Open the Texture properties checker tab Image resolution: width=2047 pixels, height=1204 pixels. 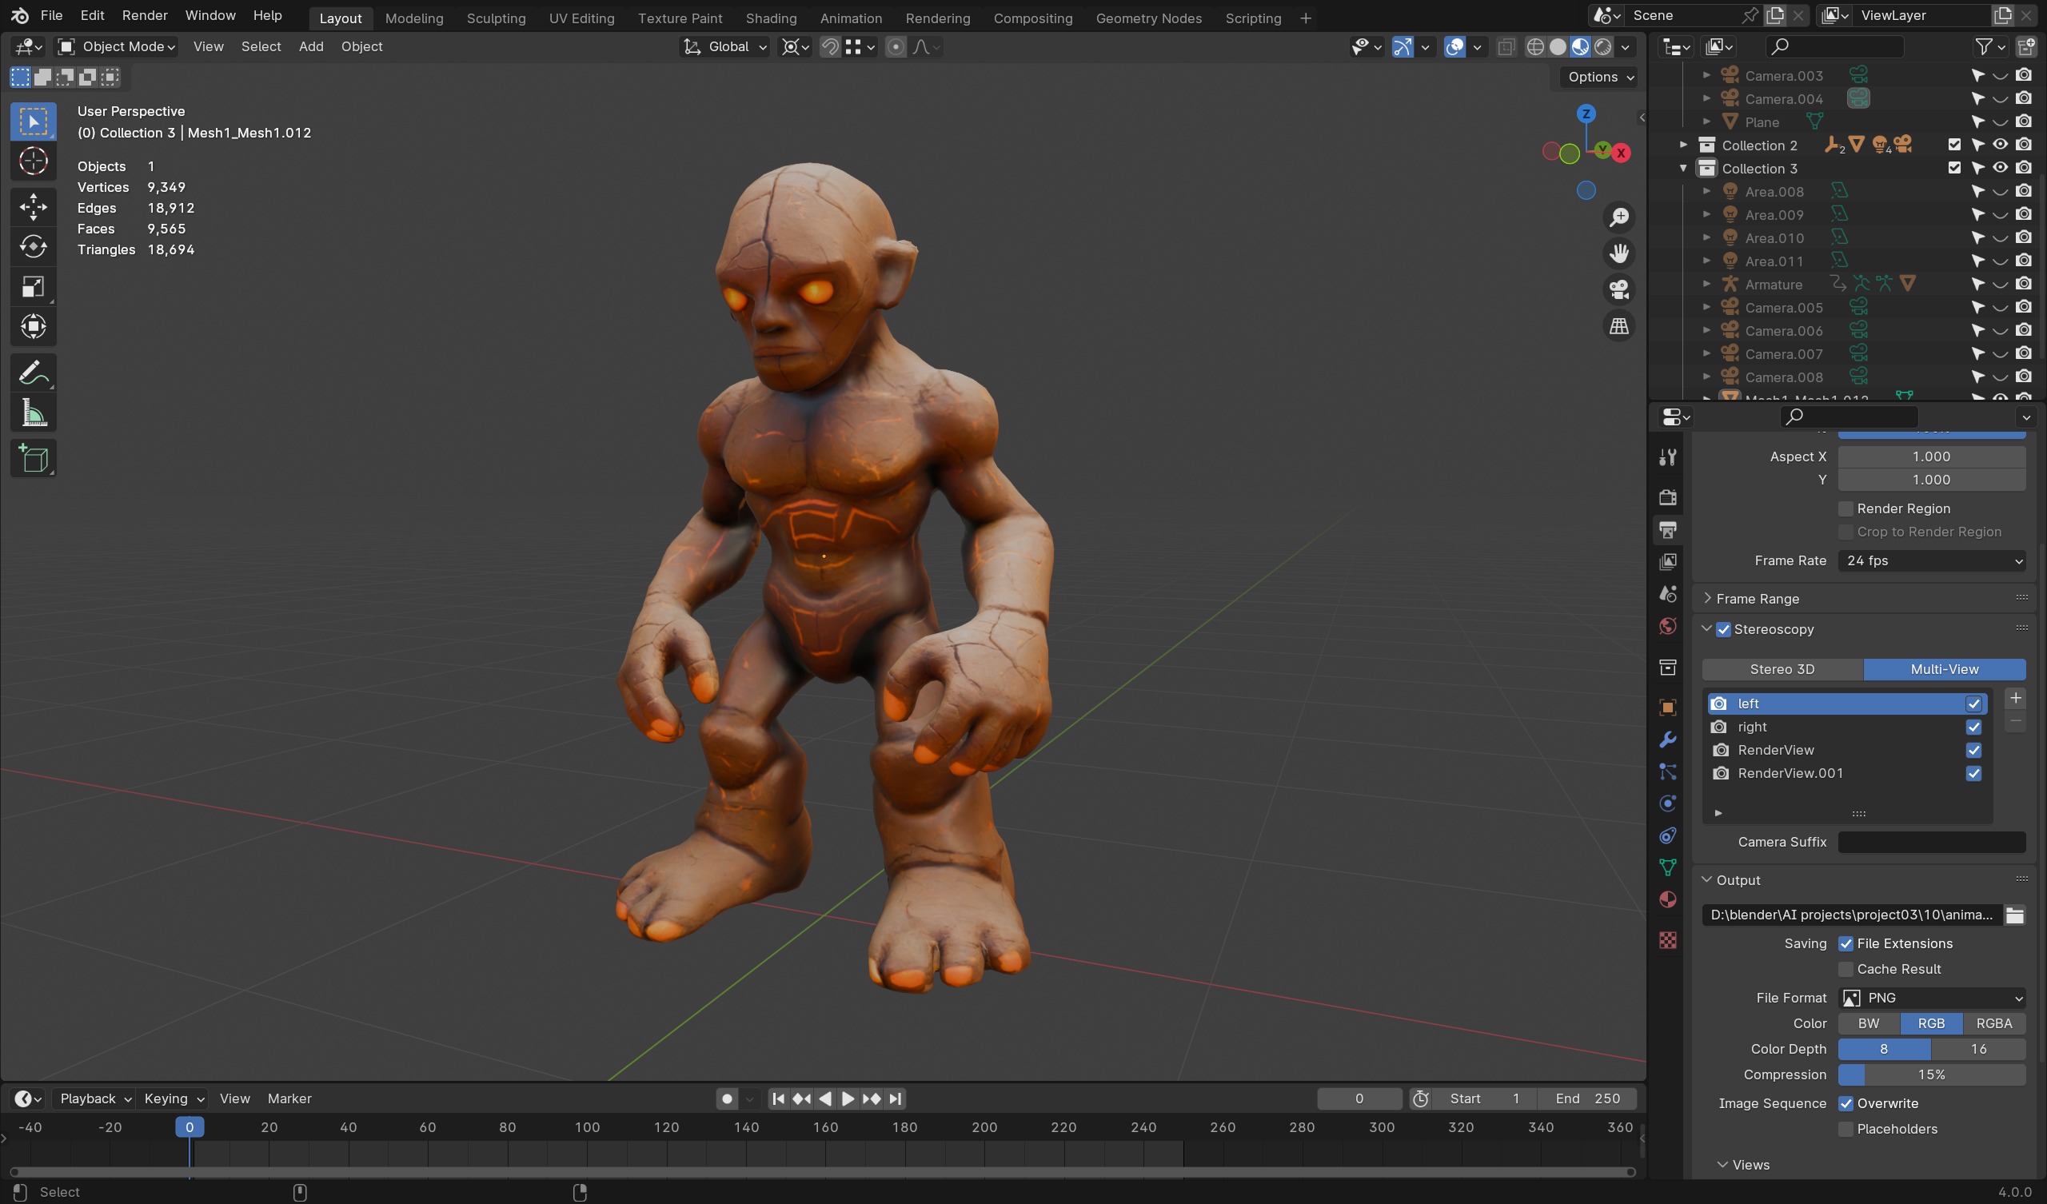1668,940
